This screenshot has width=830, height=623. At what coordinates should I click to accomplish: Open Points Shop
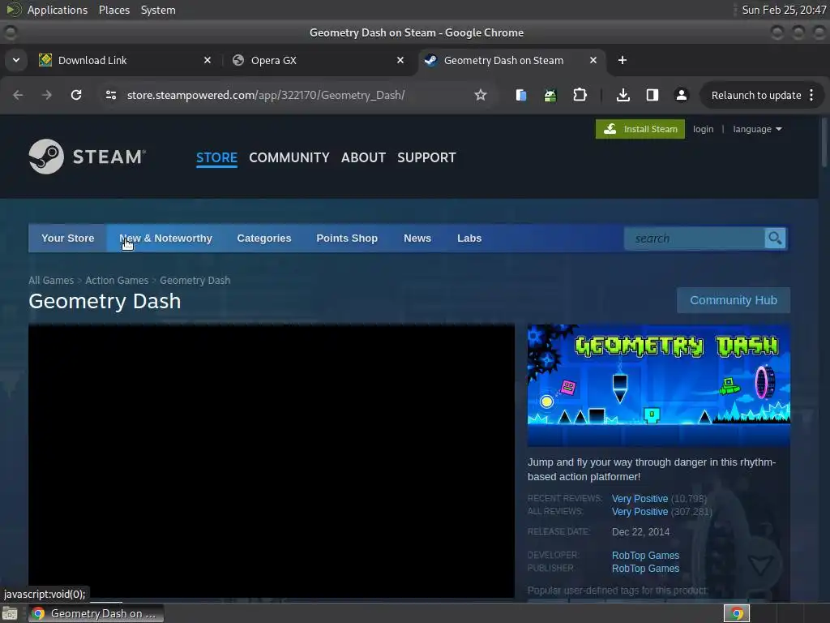pos(347,238)
